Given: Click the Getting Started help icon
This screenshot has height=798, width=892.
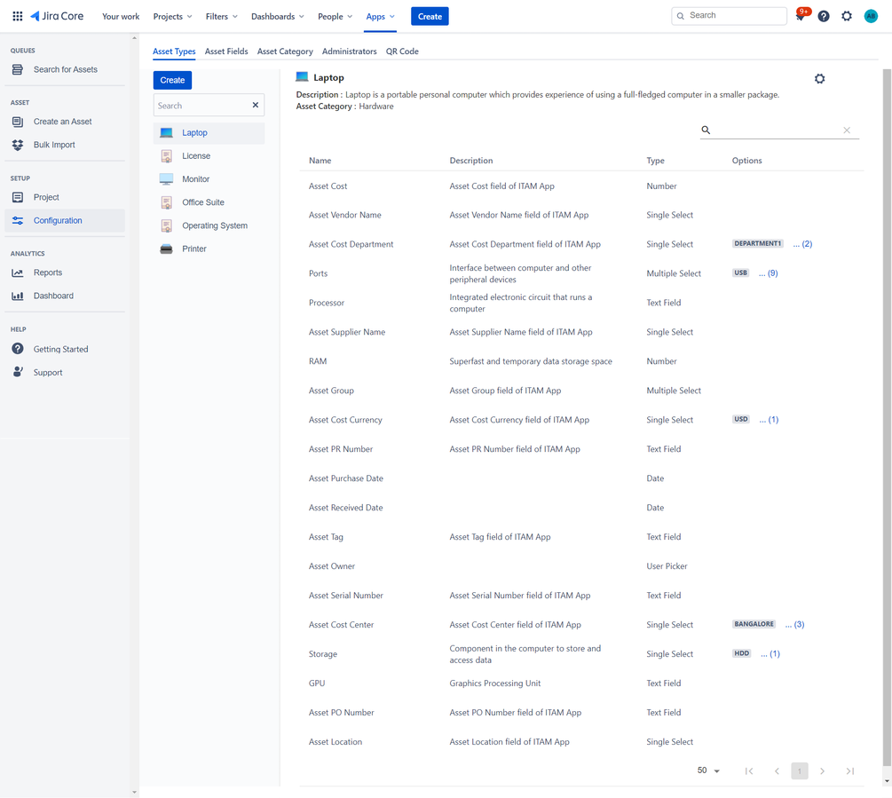Looking at the screenshot, I should click(18, 349).
